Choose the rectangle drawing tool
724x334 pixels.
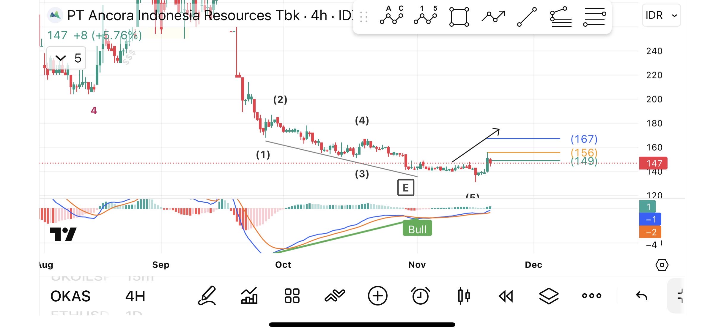(x=459, y=17)
